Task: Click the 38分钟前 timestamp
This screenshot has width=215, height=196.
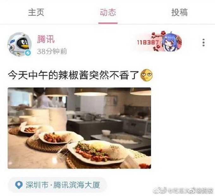Action: point(52,52)
